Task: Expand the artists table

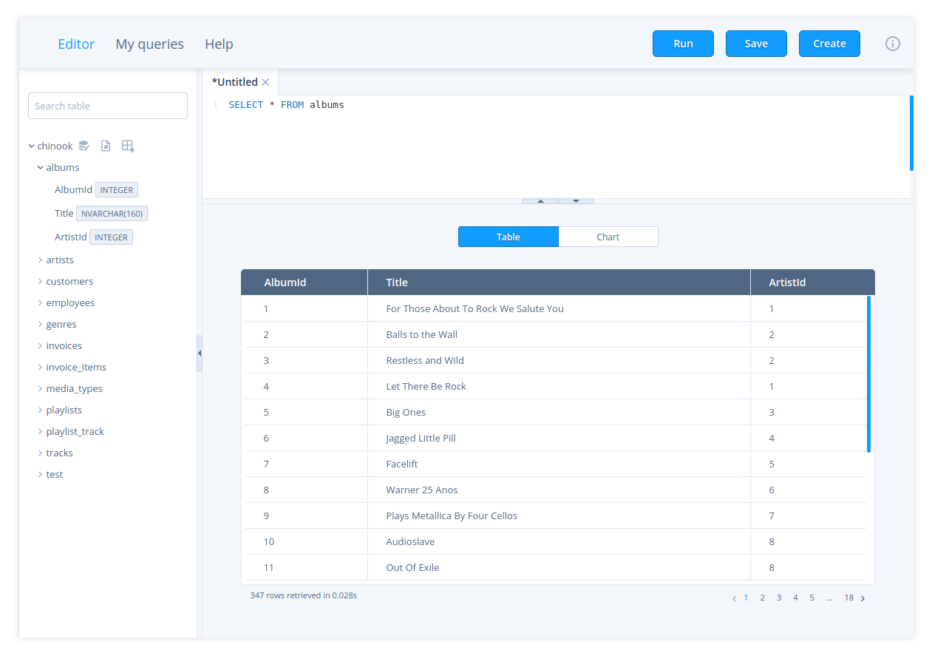Action: coord(41,260)
